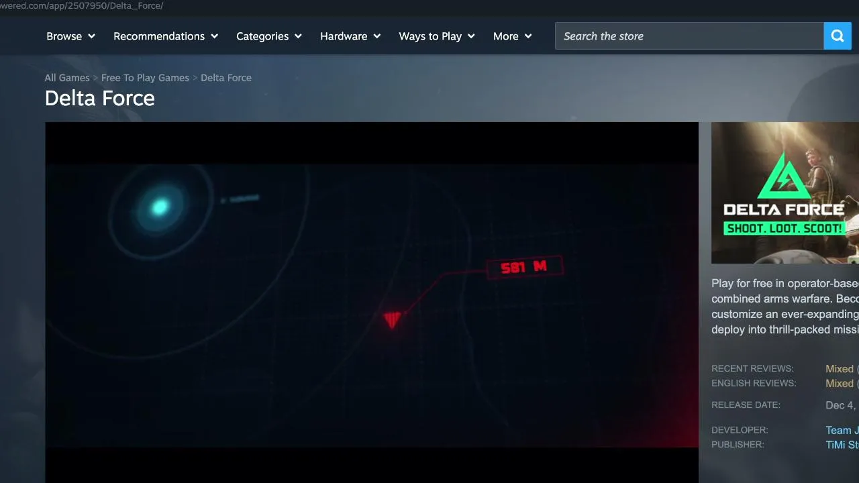Expand the Categories dropdown chevron
This screenshot has height=483, width=859.
tap(298, 36)
